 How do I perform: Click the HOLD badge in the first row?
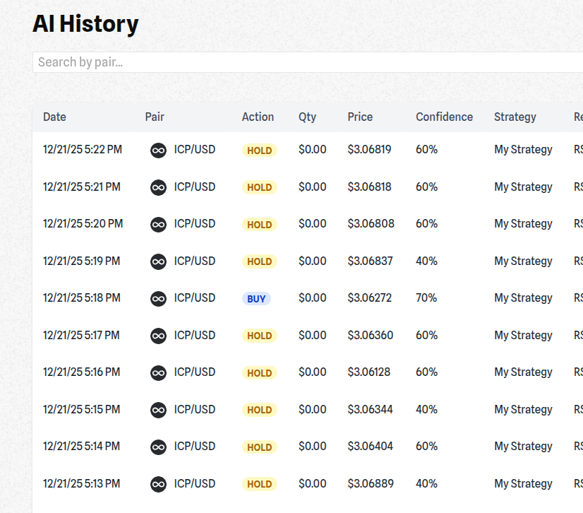pos(259,150)
